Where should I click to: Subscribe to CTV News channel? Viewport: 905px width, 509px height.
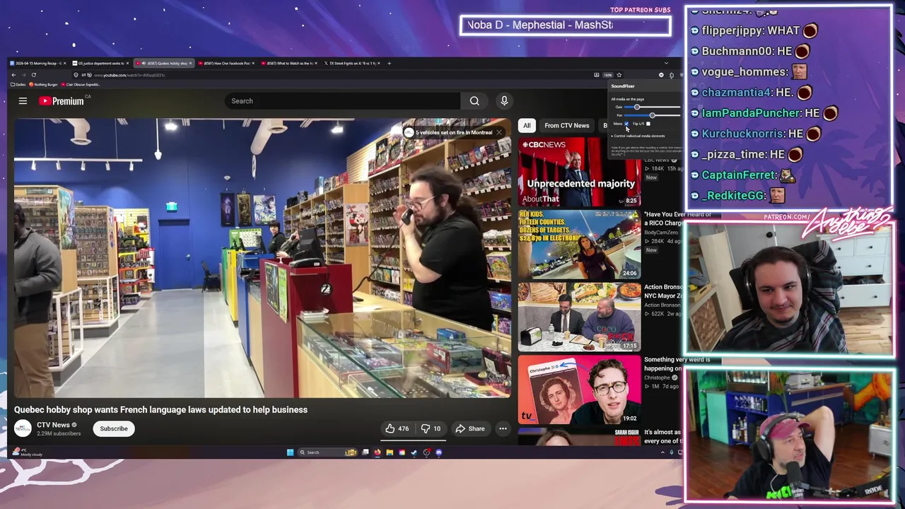[x=114, y=428]
